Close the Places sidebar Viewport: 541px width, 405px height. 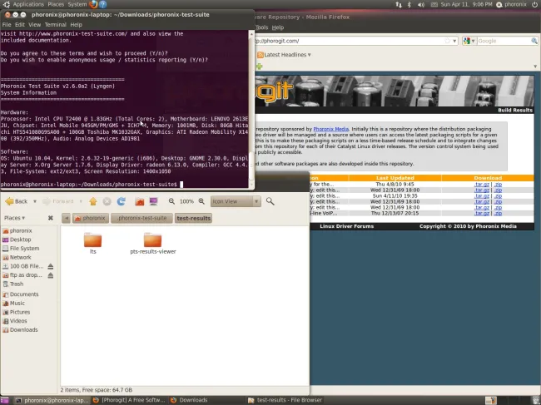(51, 218)
